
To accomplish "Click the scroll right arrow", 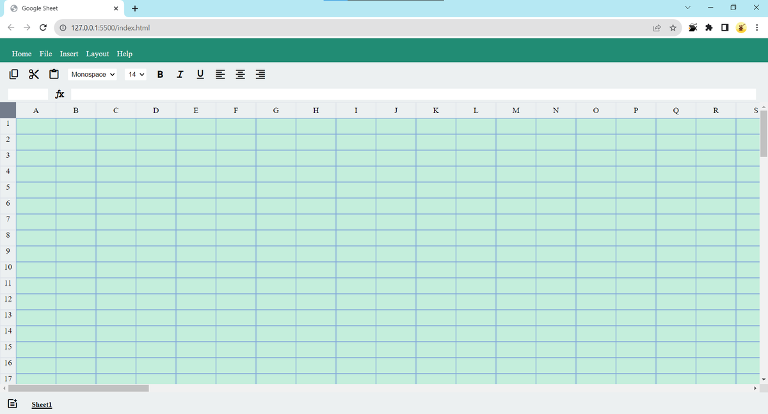I will click(755, 388).
